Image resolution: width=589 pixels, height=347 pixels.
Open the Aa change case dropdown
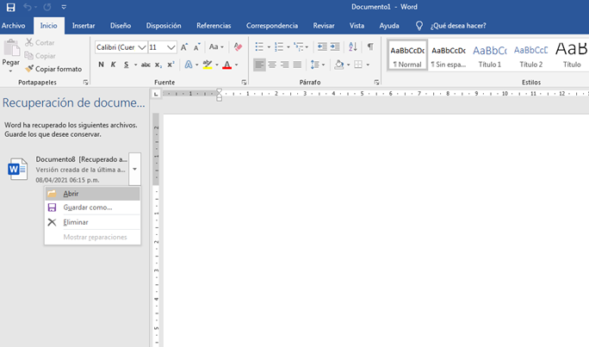216,47
